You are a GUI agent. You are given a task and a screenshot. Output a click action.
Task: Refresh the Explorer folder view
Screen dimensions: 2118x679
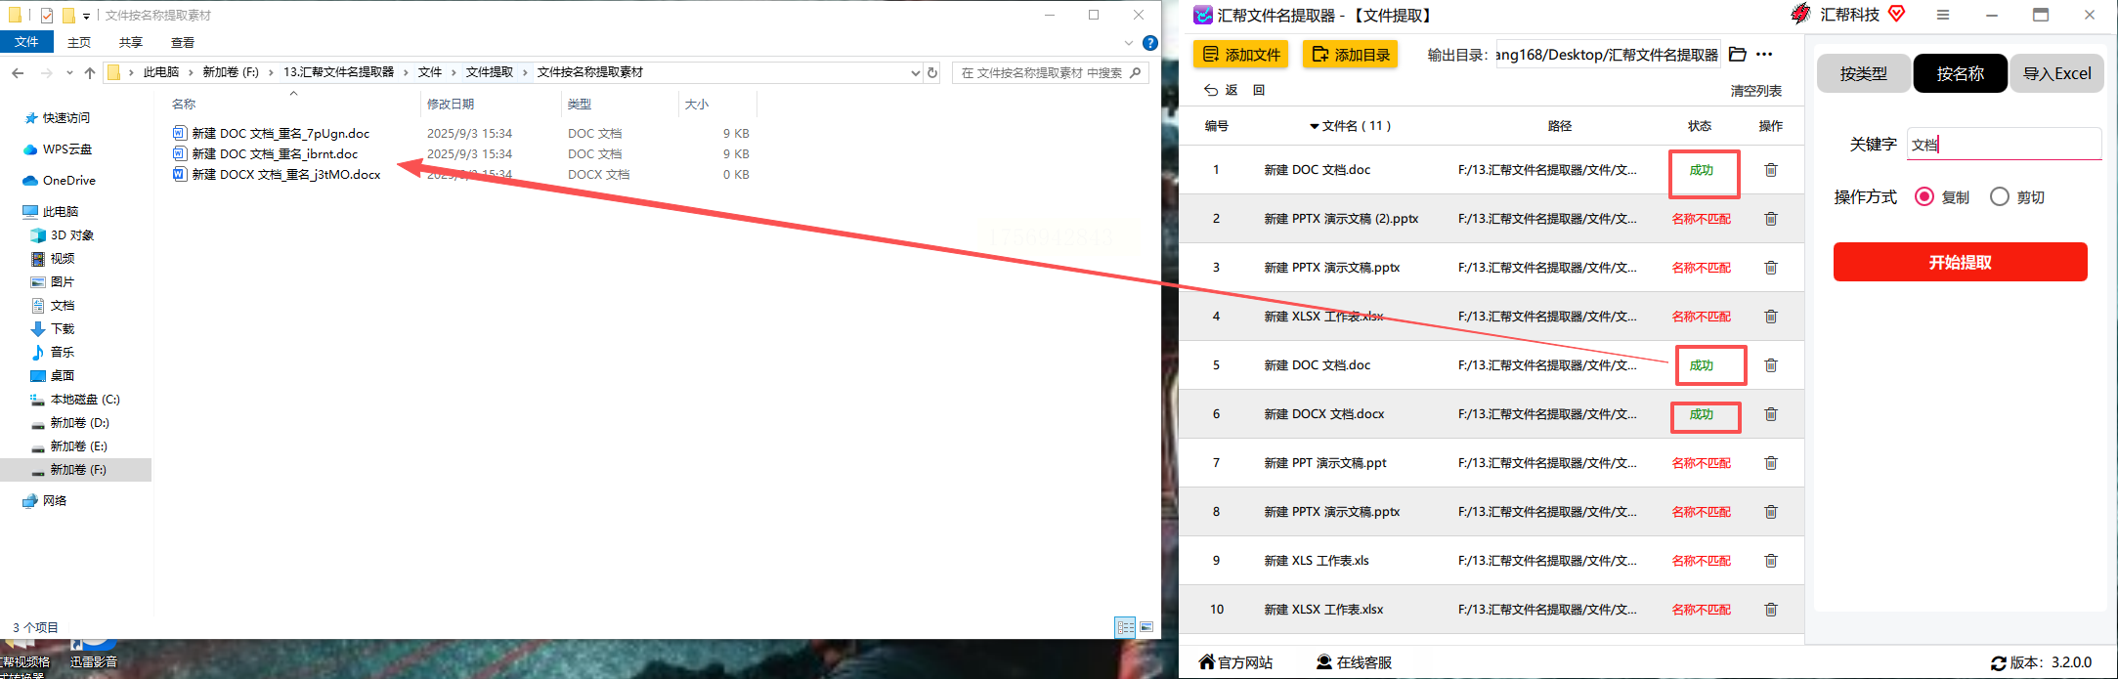(x=932, y=72)
